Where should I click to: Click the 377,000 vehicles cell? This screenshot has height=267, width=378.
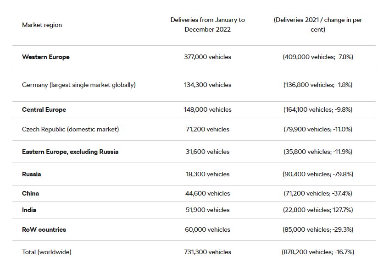point(207,57)
